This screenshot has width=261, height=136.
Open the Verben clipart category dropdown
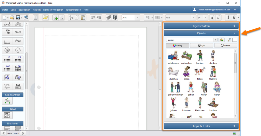[215, 40]
